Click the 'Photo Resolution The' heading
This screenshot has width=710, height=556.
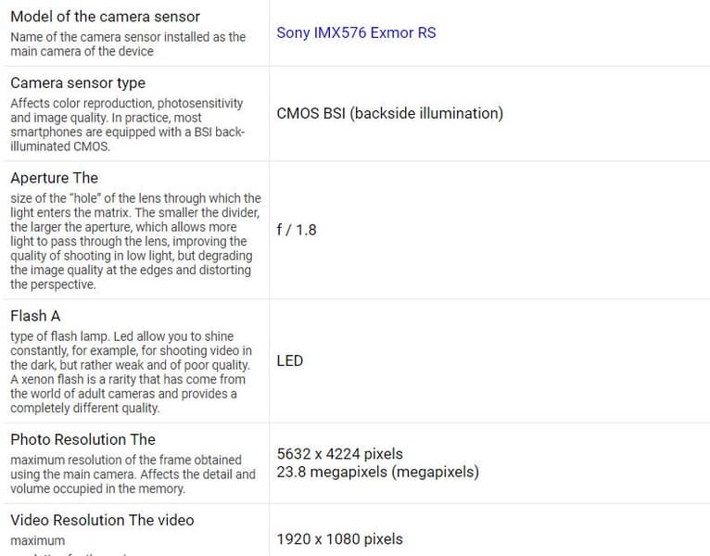click(82, 439)
